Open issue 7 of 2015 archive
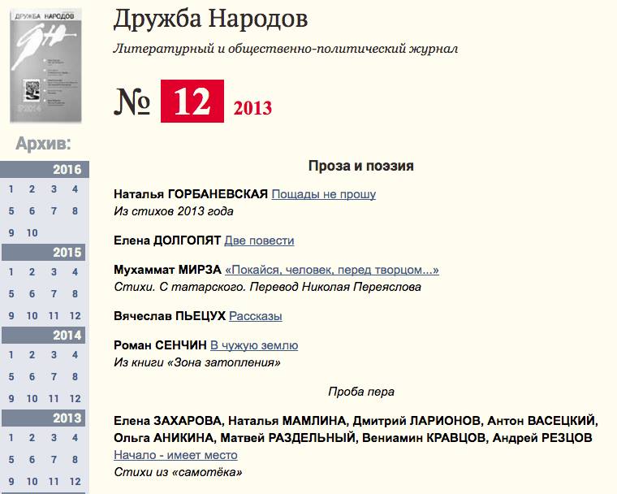Screen dimensions: 617x494 54,294
